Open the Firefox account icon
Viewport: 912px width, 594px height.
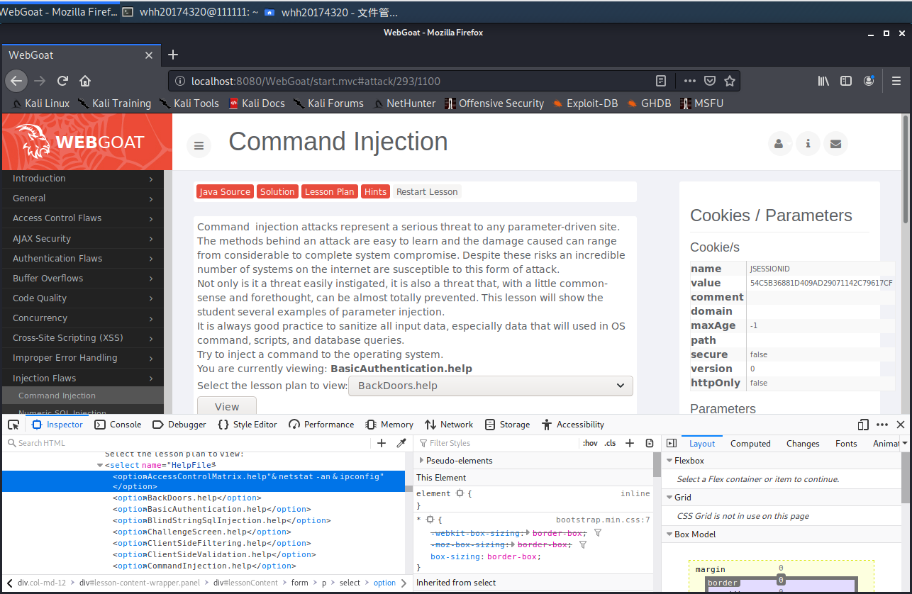tap(869, 81)
